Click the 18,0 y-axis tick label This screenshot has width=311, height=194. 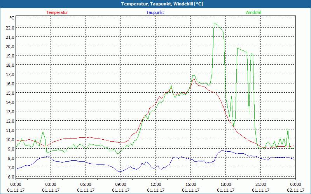click(x=10, y=65)
